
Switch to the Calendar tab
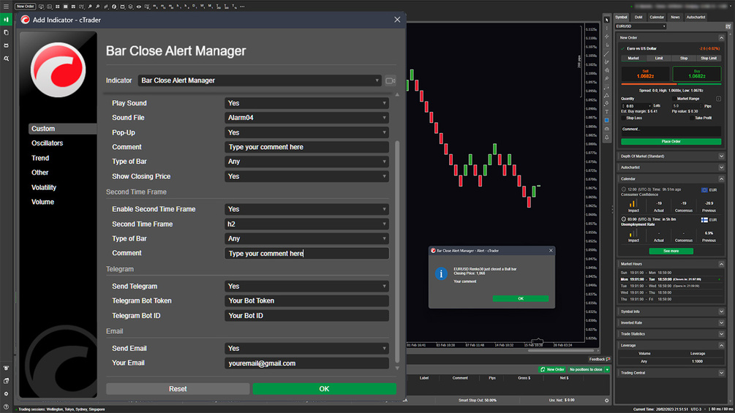[657, 18]
